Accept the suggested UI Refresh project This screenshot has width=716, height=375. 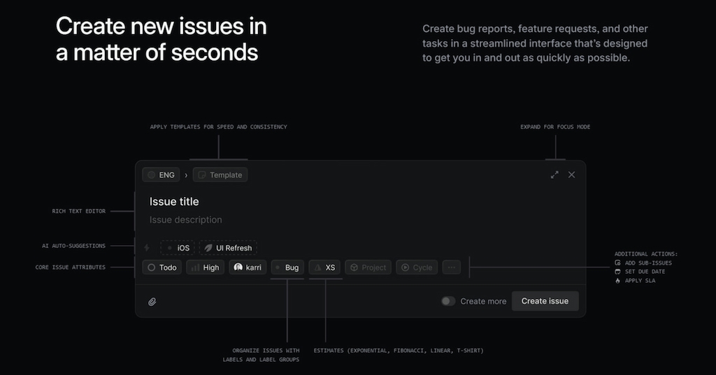(x=228, y=248)
